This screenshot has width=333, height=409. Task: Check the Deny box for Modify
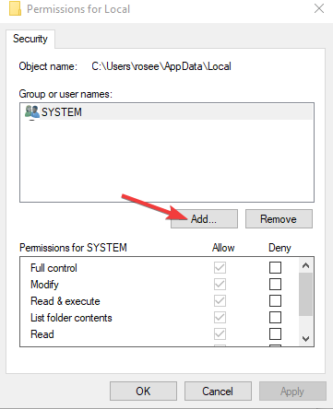click(275, 284)
